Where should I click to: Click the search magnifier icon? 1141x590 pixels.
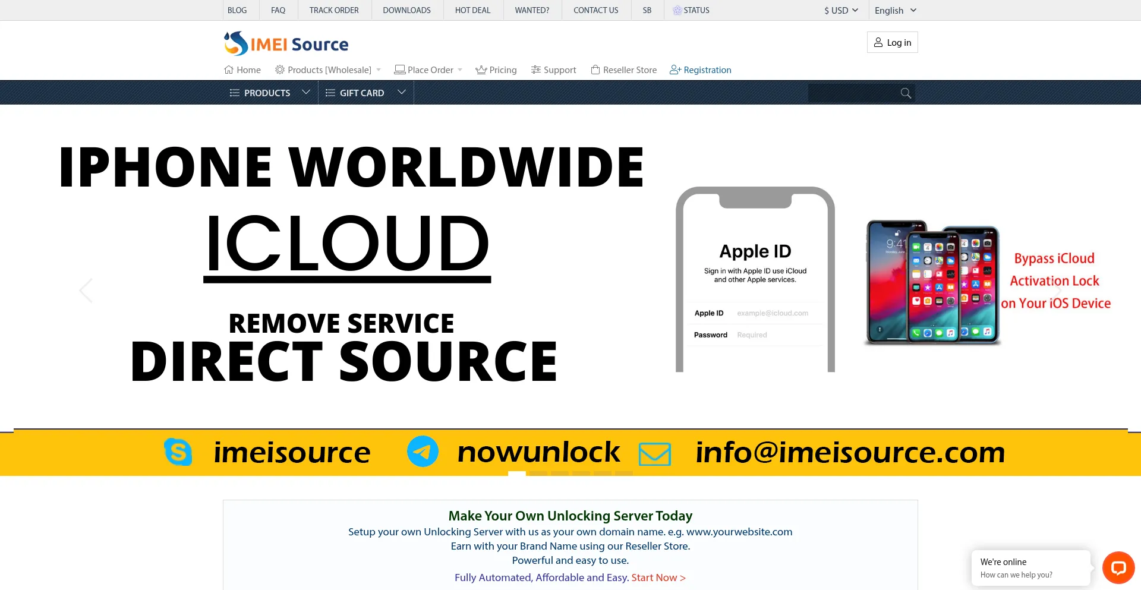click(x=906, y=93)
